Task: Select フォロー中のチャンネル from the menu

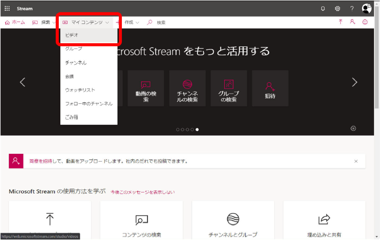Action: [89, 104]
